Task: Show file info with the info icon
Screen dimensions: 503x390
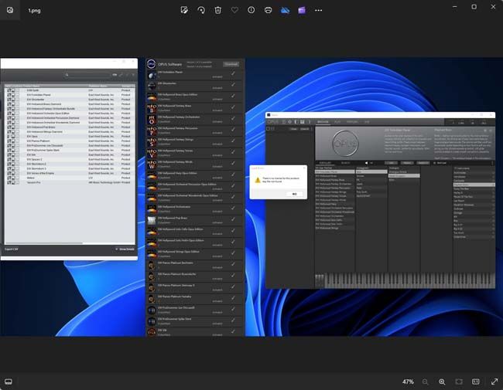Action: click(x=251, y=10)
